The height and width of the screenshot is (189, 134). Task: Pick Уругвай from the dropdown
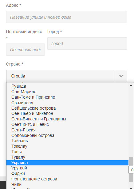(67, 168)
